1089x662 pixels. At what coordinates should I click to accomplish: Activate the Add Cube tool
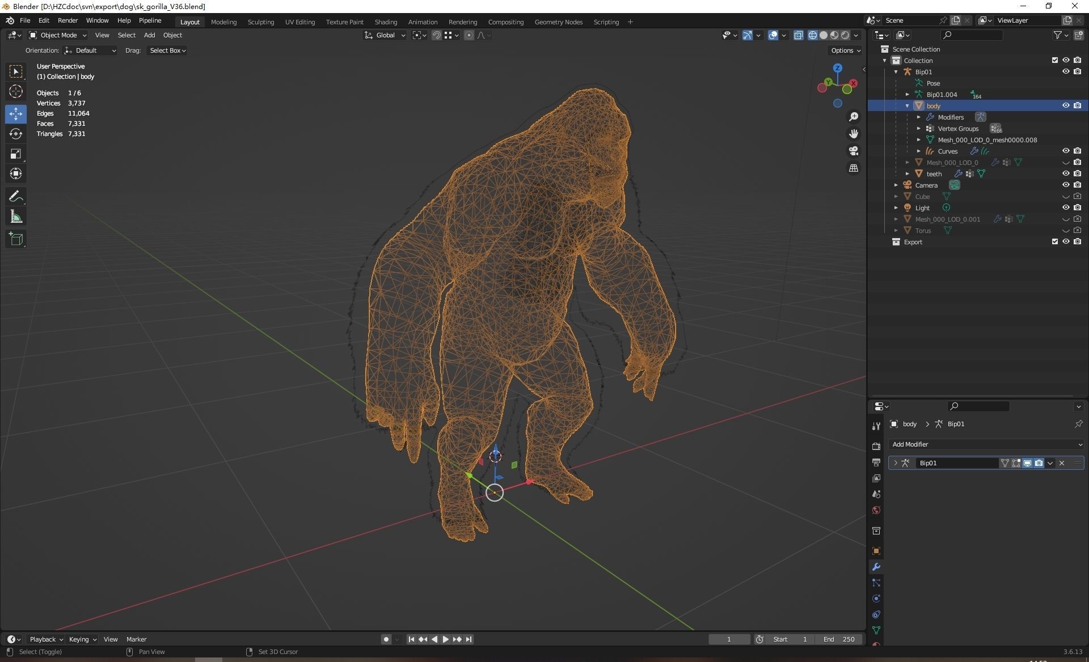pos(16,239)
